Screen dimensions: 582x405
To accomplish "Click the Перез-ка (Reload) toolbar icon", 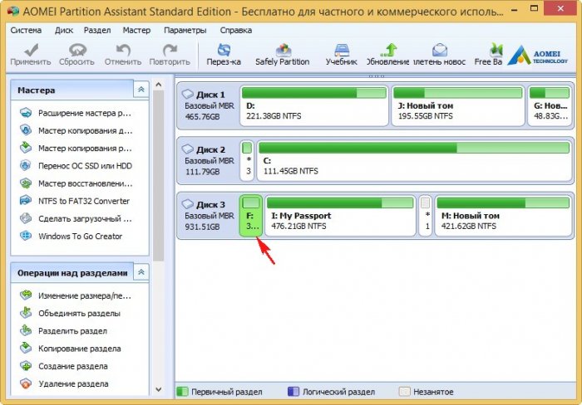I will pyautogui.click(x=224, y=55).
